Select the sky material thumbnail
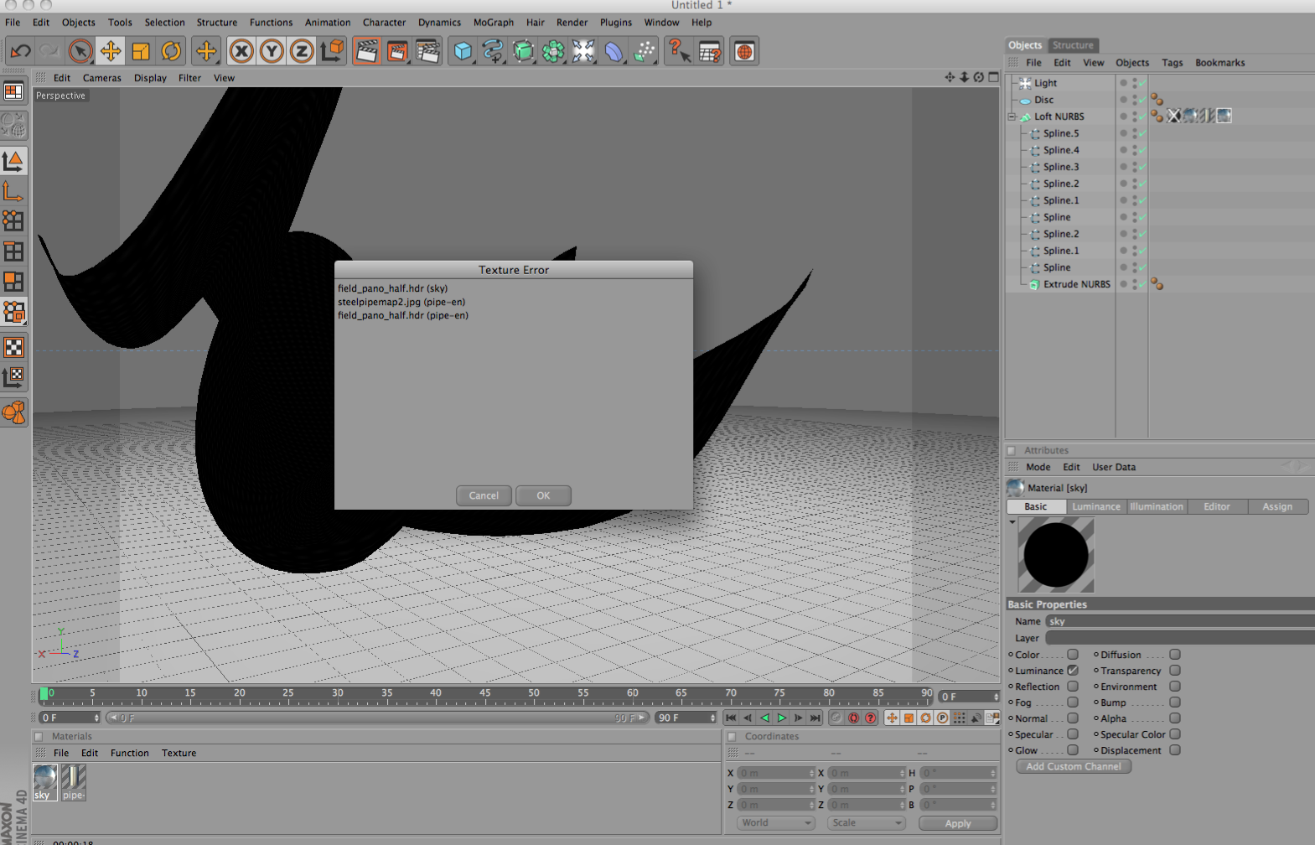This screenshot has height=845, width=1315. (45, 782)
